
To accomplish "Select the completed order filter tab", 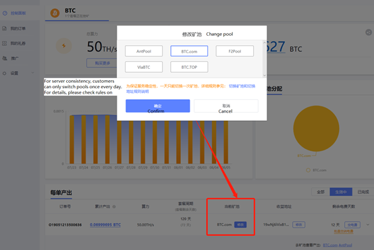I will [363, 192].
